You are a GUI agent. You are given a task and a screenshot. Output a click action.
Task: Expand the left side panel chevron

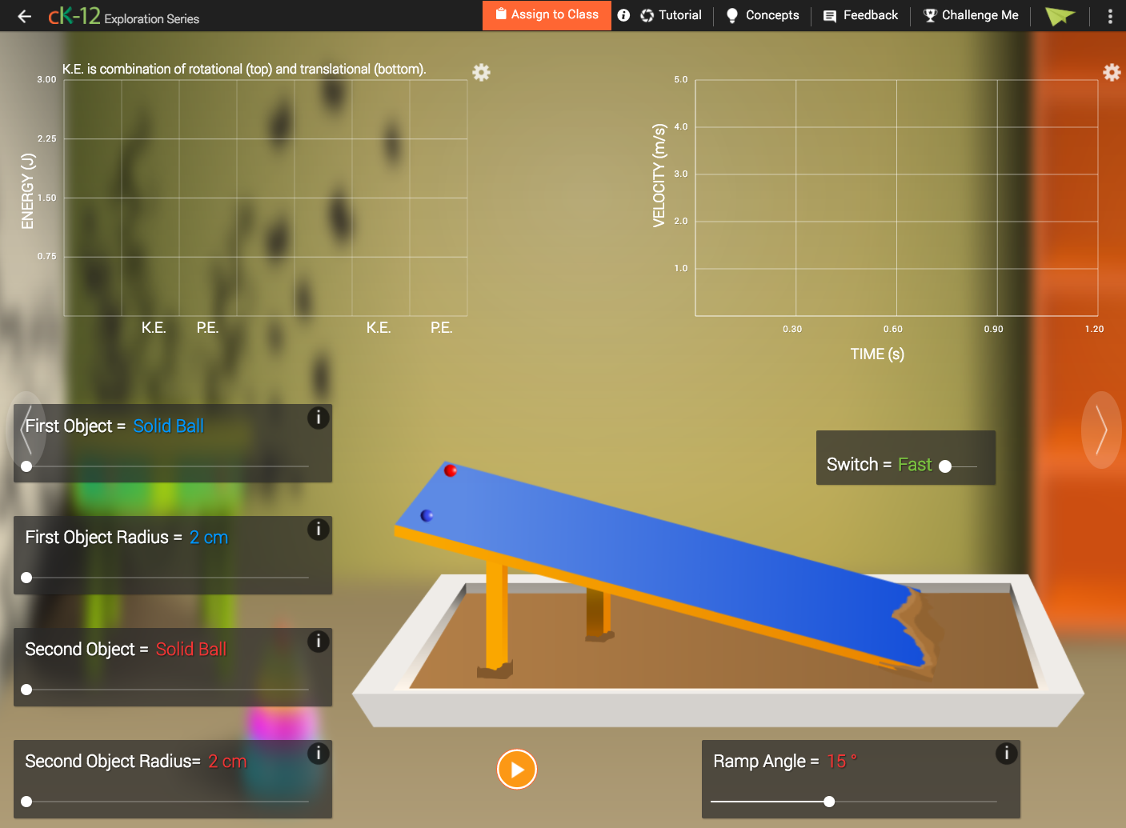(28, 430)
